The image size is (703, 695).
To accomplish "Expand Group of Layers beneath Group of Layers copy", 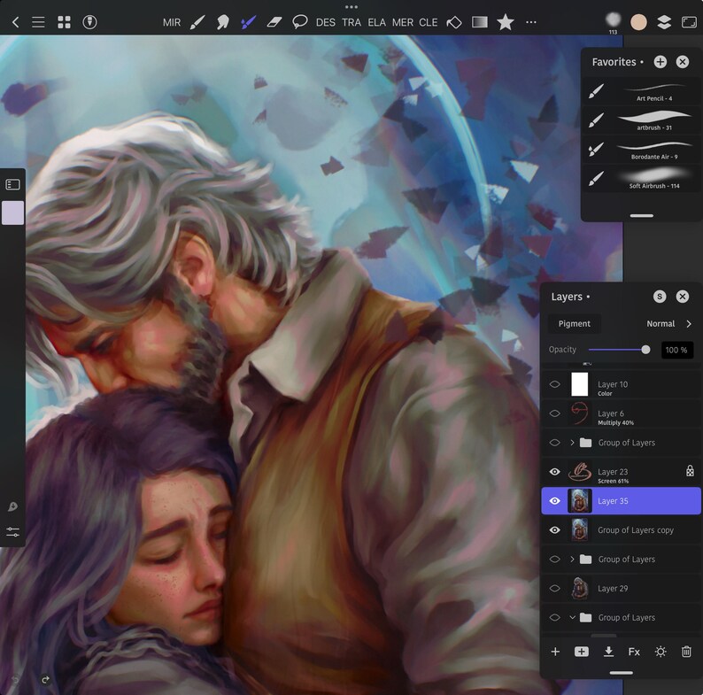I will coord(572,560).
